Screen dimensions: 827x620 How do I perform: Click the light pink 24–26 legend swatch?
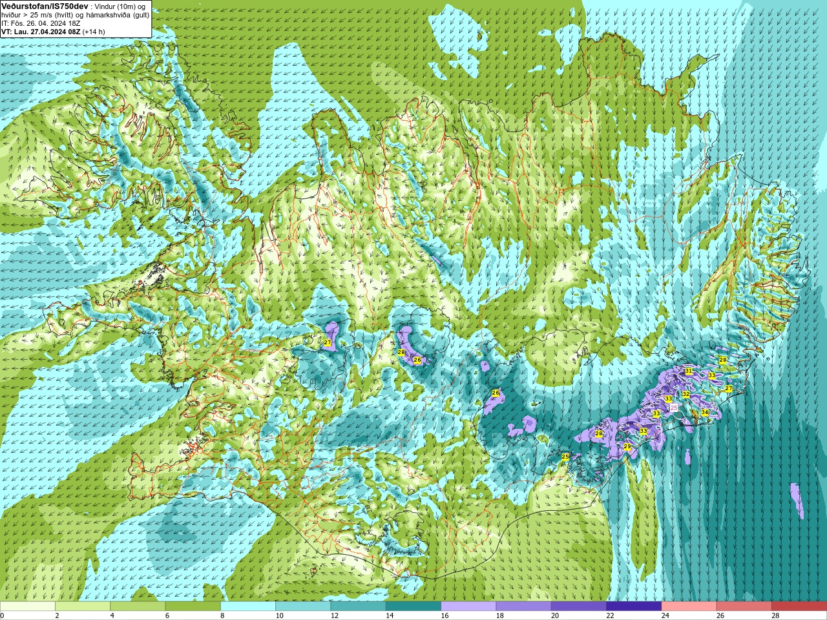pyautogui.click(x=689, y=606)
